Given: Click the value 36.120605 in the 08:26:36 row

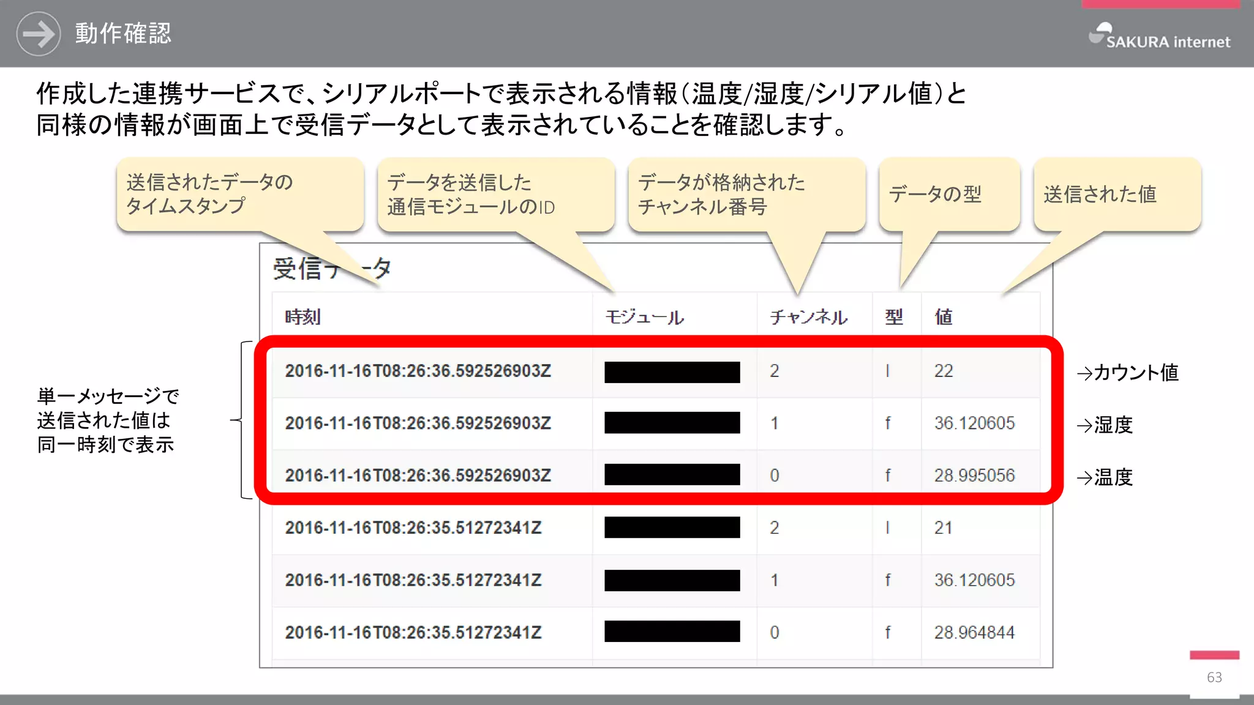Looking at the screenshot, I should pyautogui.click(x=975, y=423).
